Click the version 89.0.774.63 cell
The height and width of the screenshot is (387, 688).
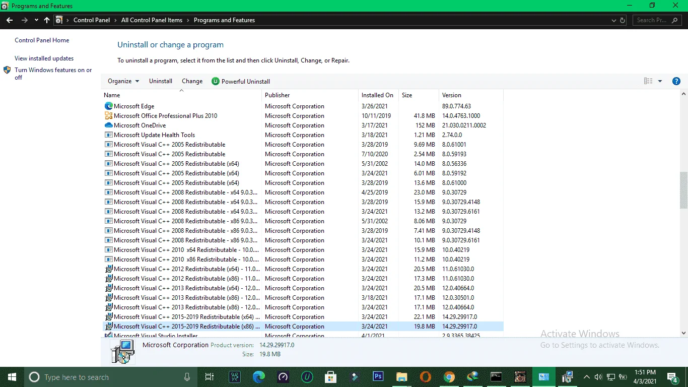(x=456, y=106)
